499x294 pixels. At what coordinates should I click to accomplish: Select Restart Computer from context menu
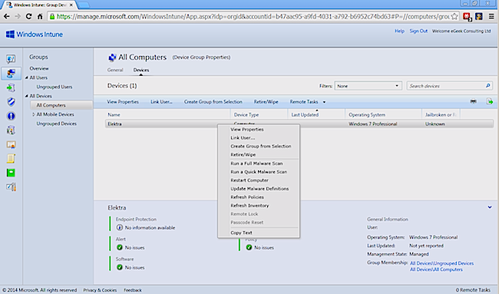tap(249, 180)
